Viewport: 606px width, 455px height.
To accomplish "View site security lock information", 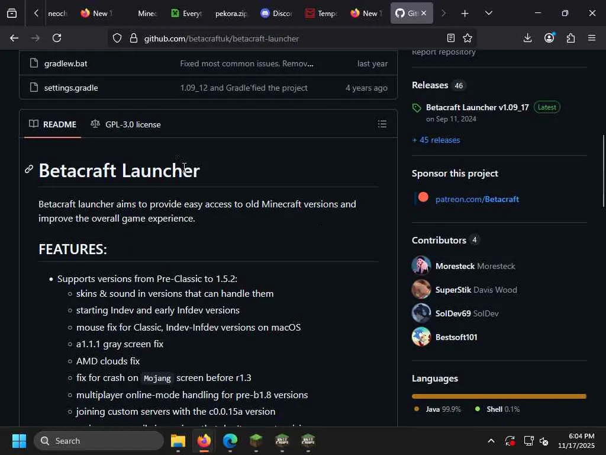I will [134, 39].
